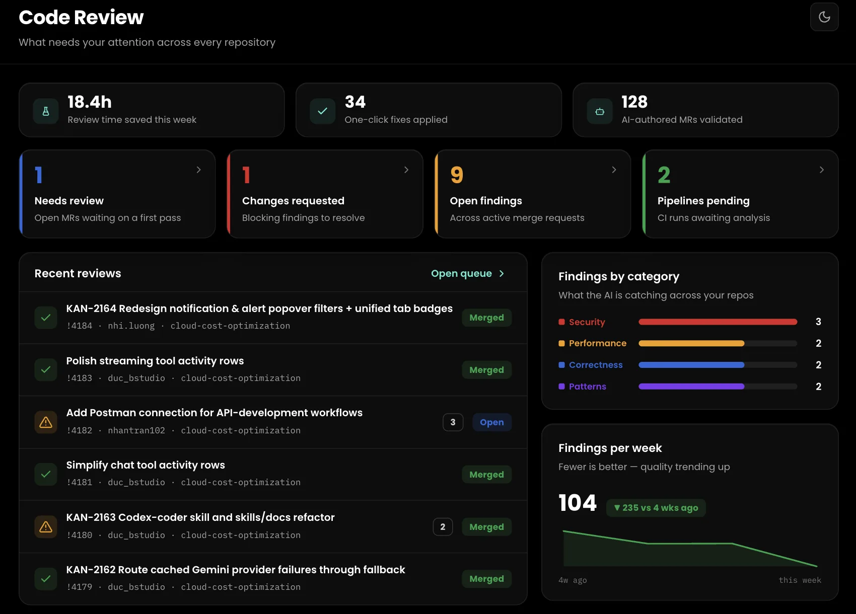Click the purple Patterns category dot

coord(561,387)
